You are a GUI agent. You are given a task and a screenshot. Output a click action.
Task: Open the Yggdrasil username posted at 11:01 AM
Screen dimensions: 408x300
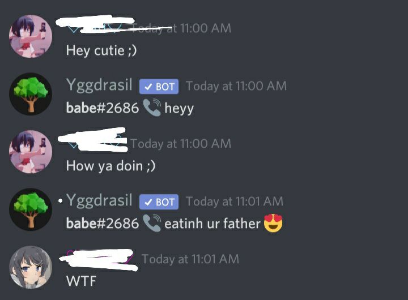[99, 201]
